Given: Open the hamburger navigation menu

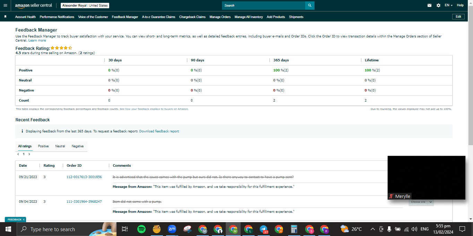Looking at the screenshot, I should coord(5,6).
